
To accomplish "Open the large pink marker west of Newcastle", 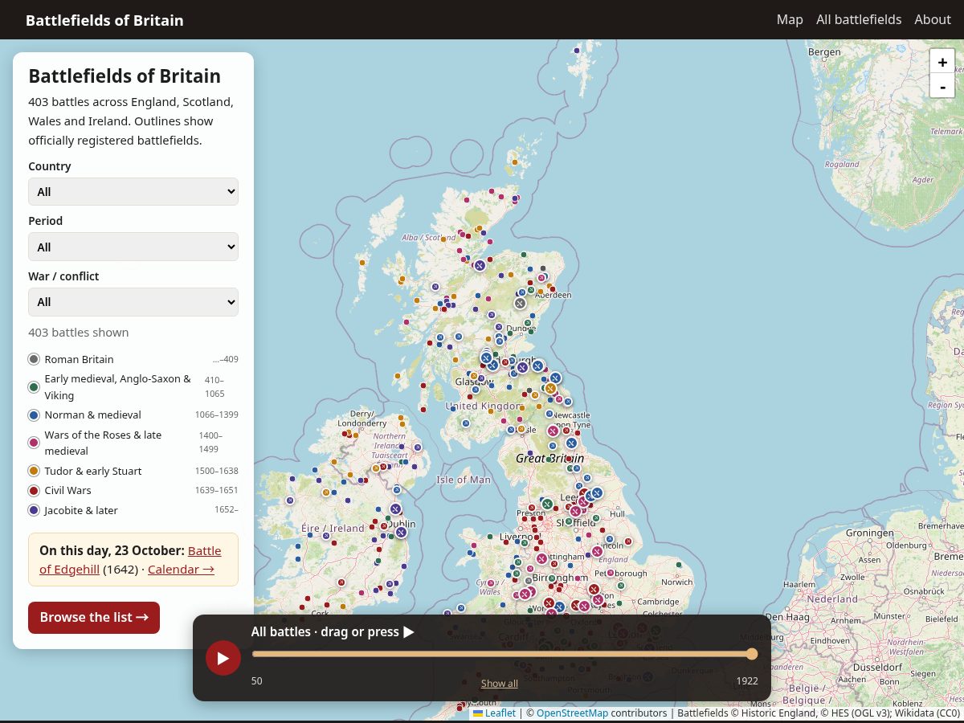I will [x=553, y=431].
